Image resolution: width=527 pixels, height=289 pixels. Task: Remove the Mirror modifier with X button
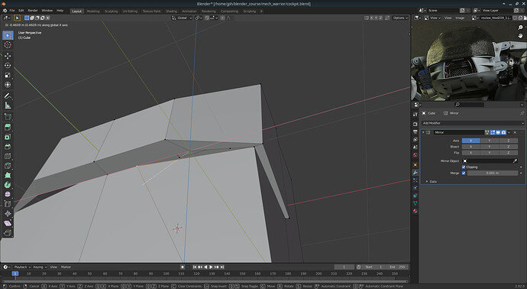515,132
